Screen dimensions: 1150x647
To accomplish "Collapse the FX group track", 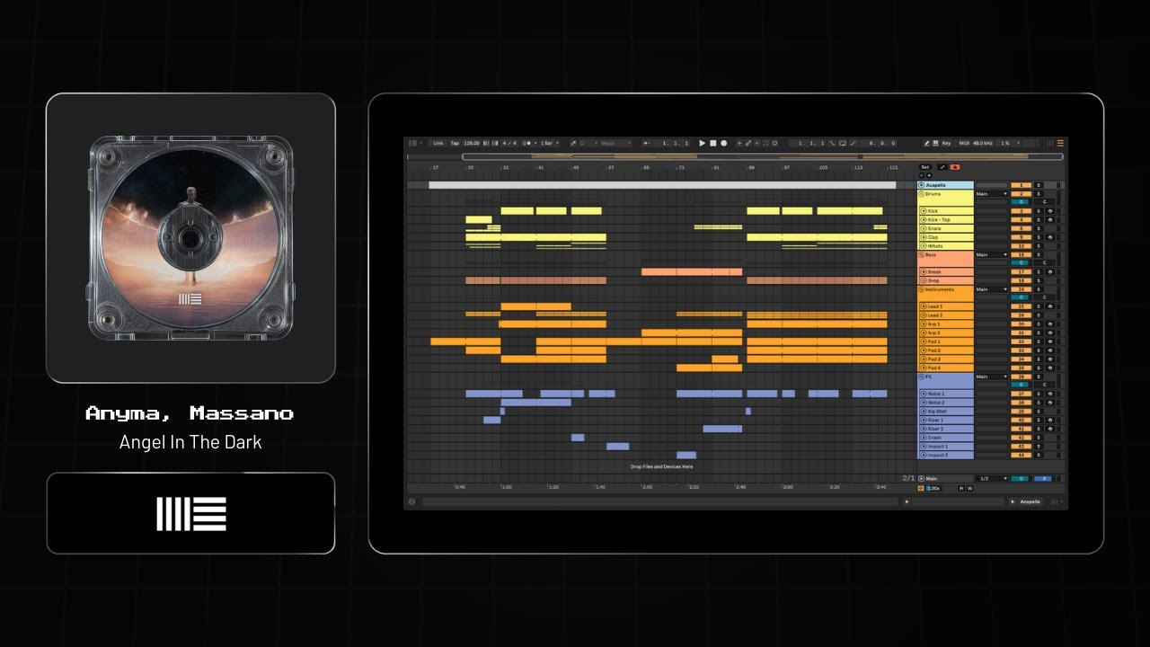I will pyautogui.click(x=922, y=377).
